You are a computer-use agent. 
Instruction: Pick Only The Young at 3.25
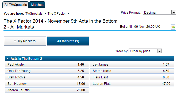(x=47, y=71)
